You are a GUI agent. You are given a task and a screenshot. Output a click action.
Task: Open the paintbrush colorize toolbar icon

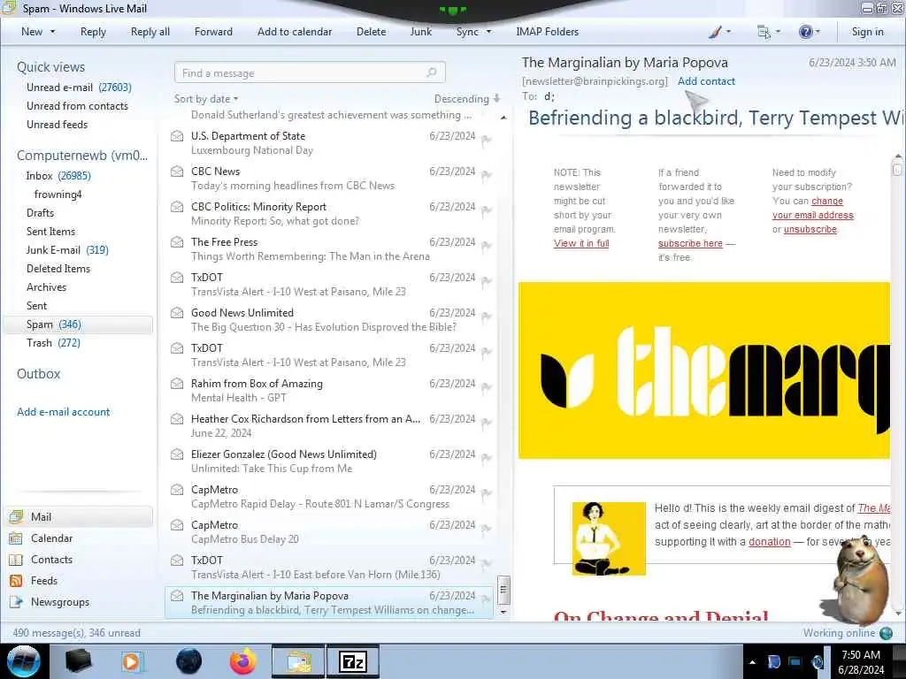coord(715,33)
